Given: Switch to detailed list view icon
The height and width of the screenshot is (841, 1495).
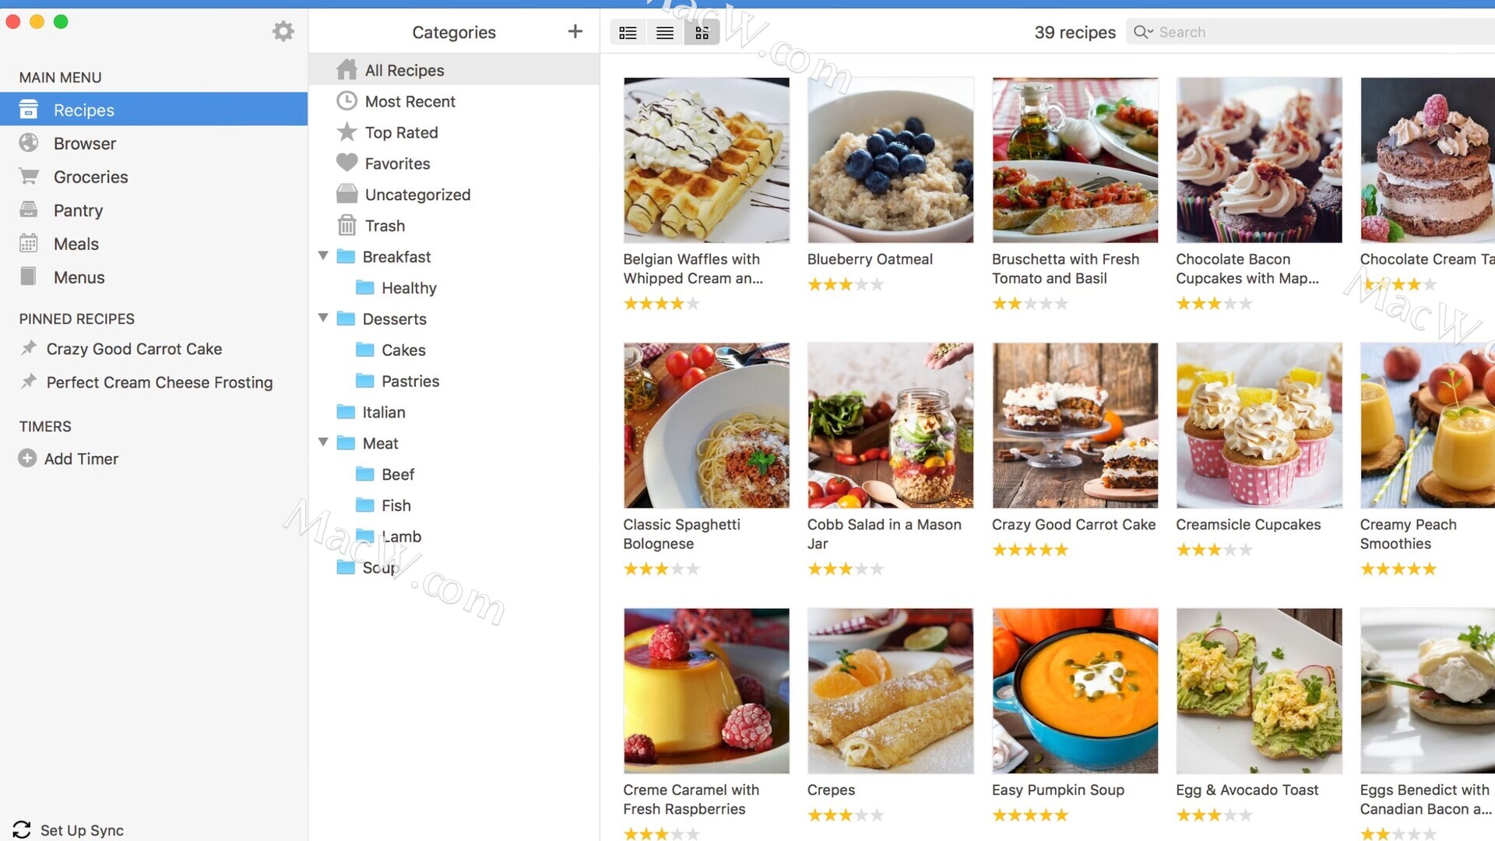Looking at the screenshot, I should [628, 32].
